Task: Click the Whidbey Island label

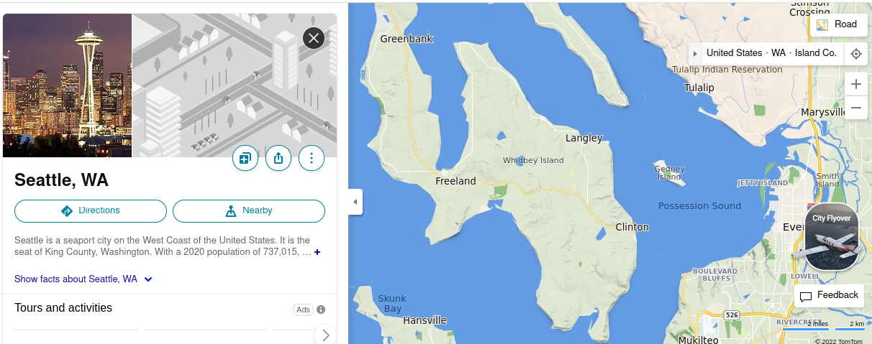Action: (x=533, y=160)
